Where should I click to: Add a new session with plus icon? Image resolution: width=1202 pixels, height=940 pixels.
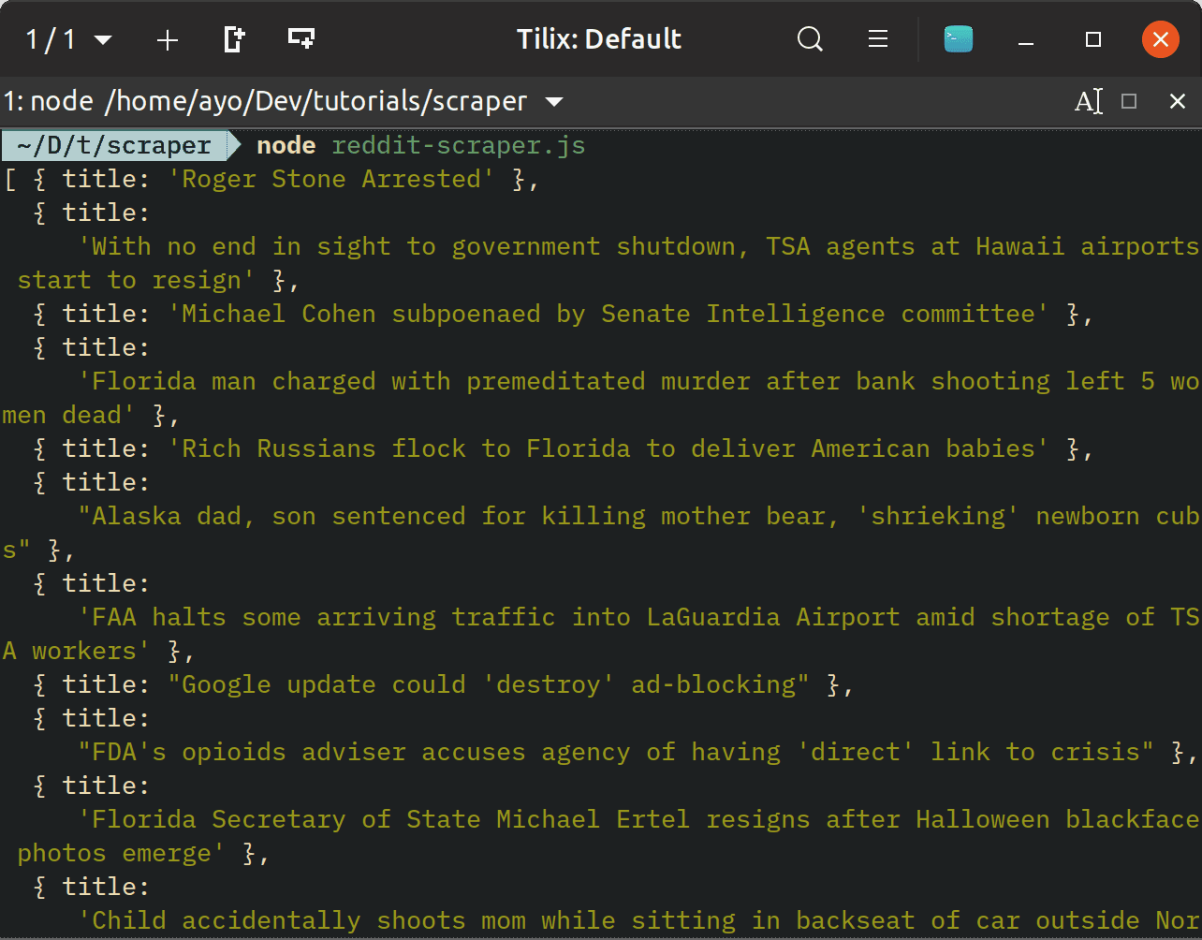pos(168,39)
